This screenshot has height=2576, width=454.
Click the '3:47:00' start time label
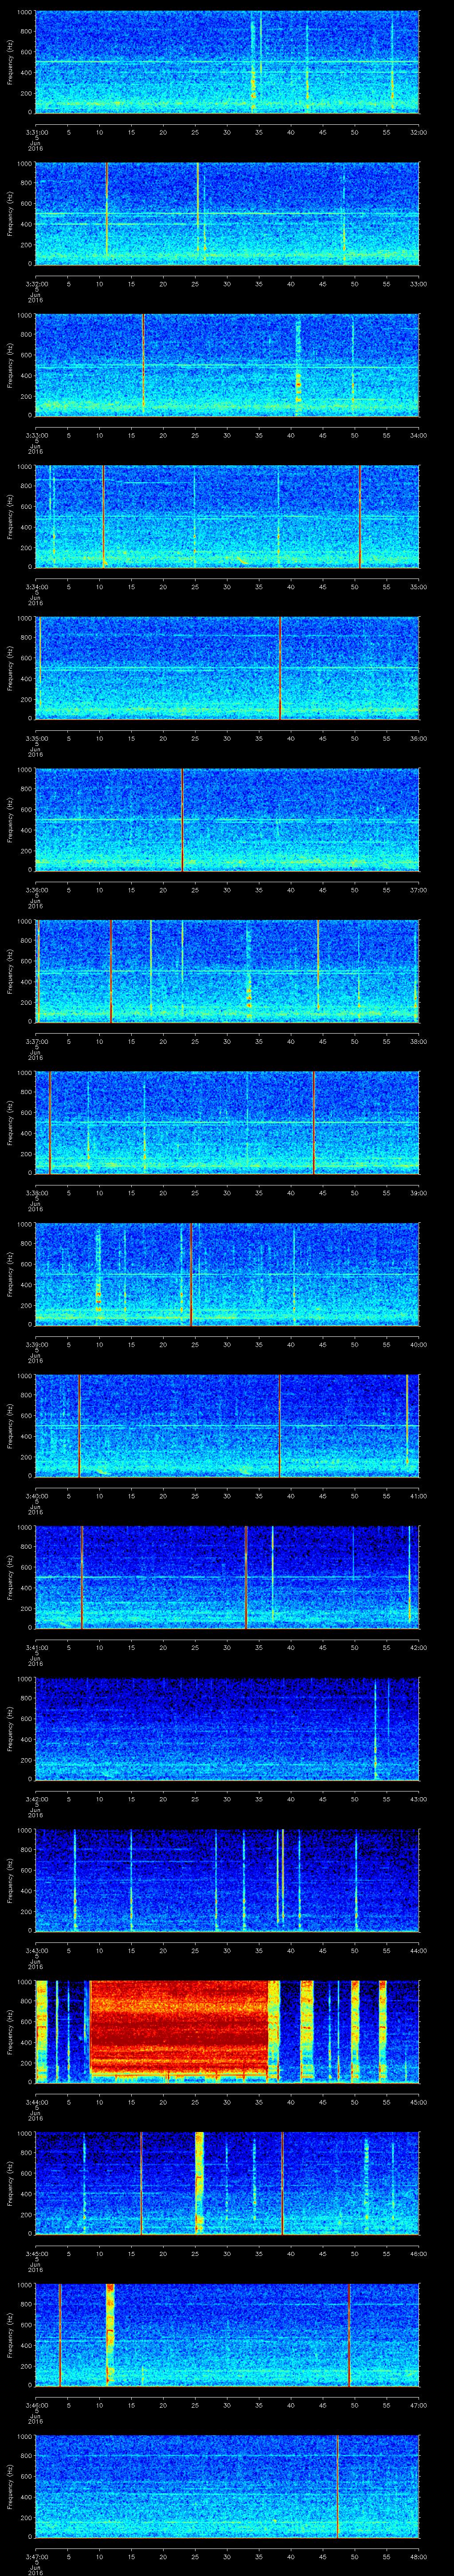point(36,2556)
